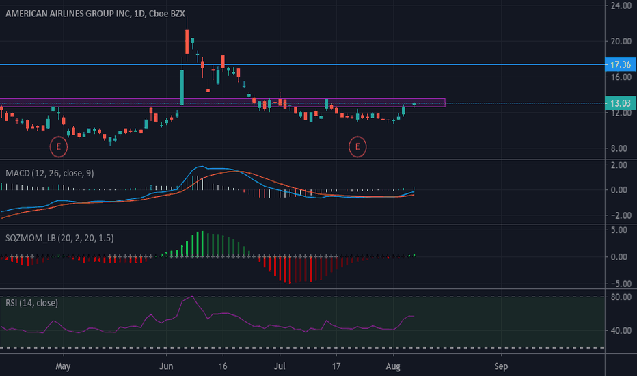Image resolution: width=637 pixels, height=376 pixels.
Task: Click the Sep date label on time axis
Action: coord(501,366)
